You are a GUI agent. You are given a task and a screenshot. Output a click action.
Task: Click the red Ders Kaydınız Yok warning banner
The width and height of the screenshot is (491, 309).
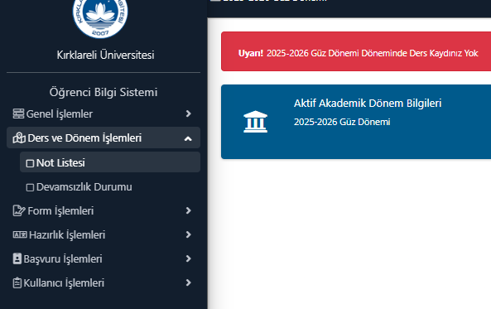[x=356, y=51]
